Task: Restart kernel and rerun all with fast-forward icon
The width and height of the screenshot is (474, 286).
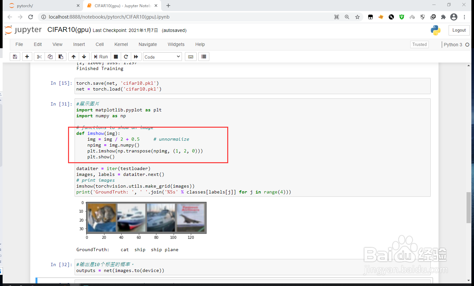Action: [136, 57]
